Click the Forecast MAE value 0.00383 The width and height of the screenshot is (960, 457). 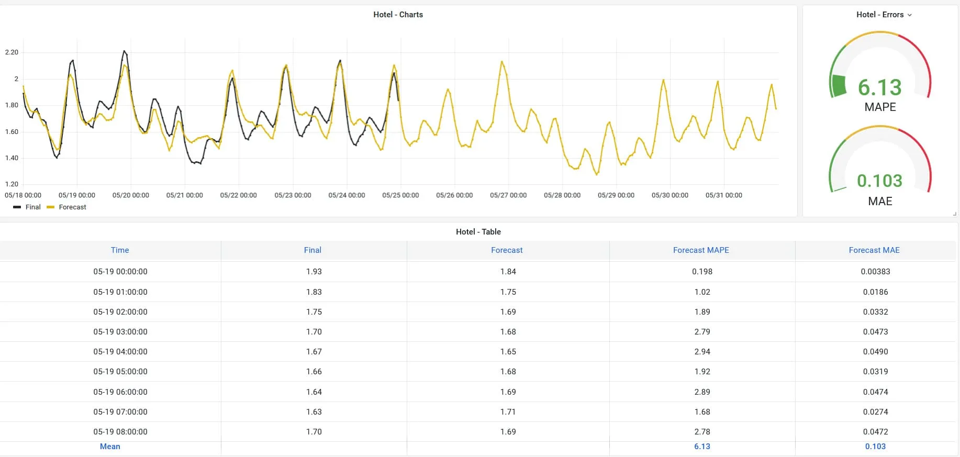[875, 272]
